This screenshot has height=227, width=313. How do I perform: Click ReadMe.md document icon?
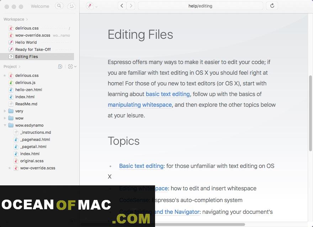(x=11, y=104)
